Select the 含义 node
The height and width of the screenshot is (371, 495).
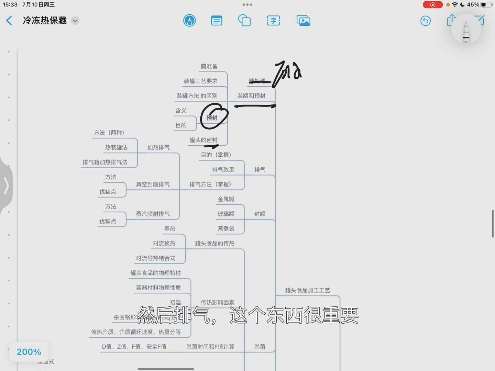[x=181, y=111]
